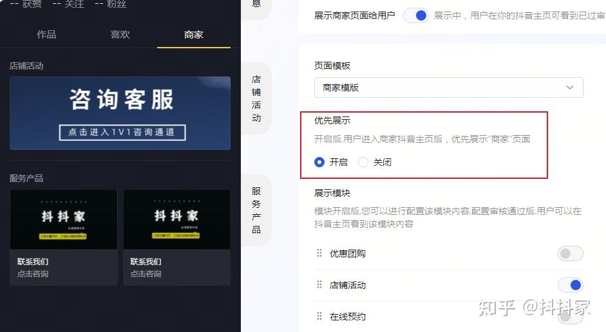Grab drag handle icon beside 店铺活动 module
Viewport: 606px width, 332px height.
319,285
